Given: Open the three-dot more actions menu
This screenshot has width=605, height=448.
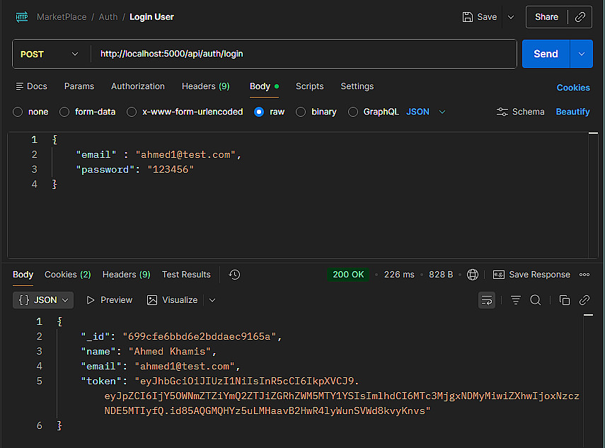Looking at the screenshot, I should tap(584, 275).
